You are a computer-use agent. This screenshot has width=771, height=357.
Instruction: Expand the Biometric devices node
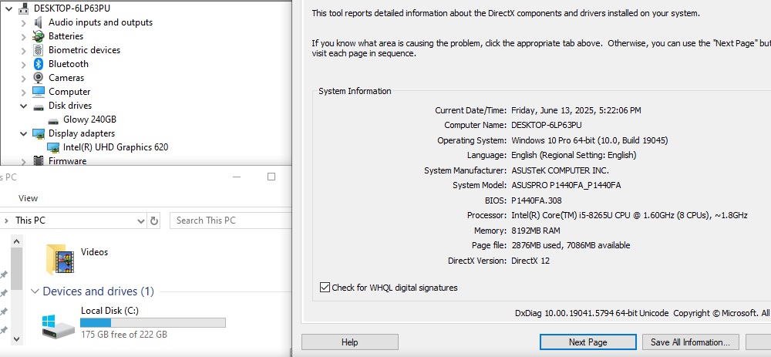pos(24,50)
